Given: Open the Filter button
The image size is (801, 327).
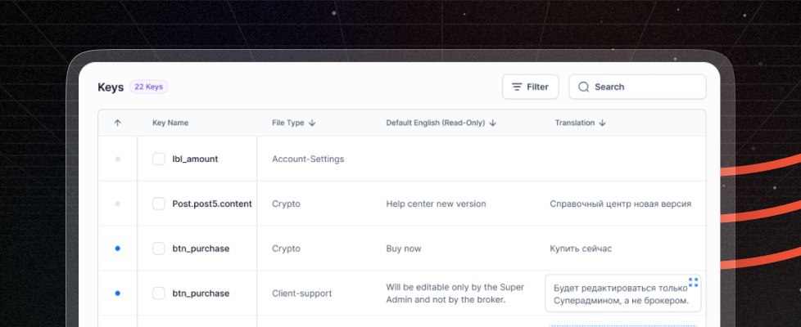Looking at the screenshot, I should pos(530,87).
